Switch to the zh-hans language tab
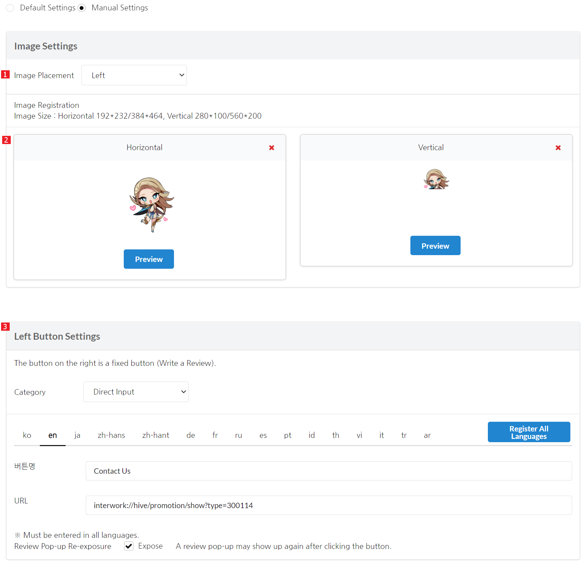Screen dimensions: 584x564 (x=111, y=435)
